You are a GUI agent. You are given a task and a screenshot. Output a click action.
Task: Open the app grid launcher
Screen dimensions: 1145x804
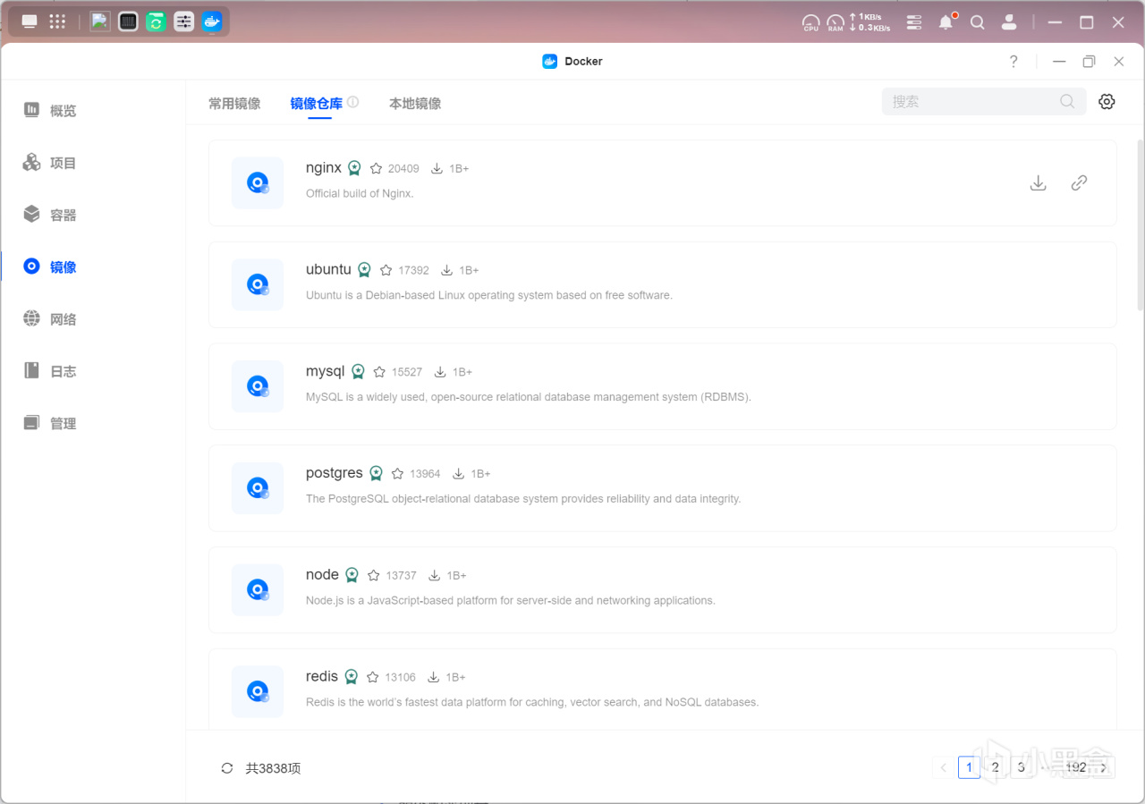pos(57,21)
